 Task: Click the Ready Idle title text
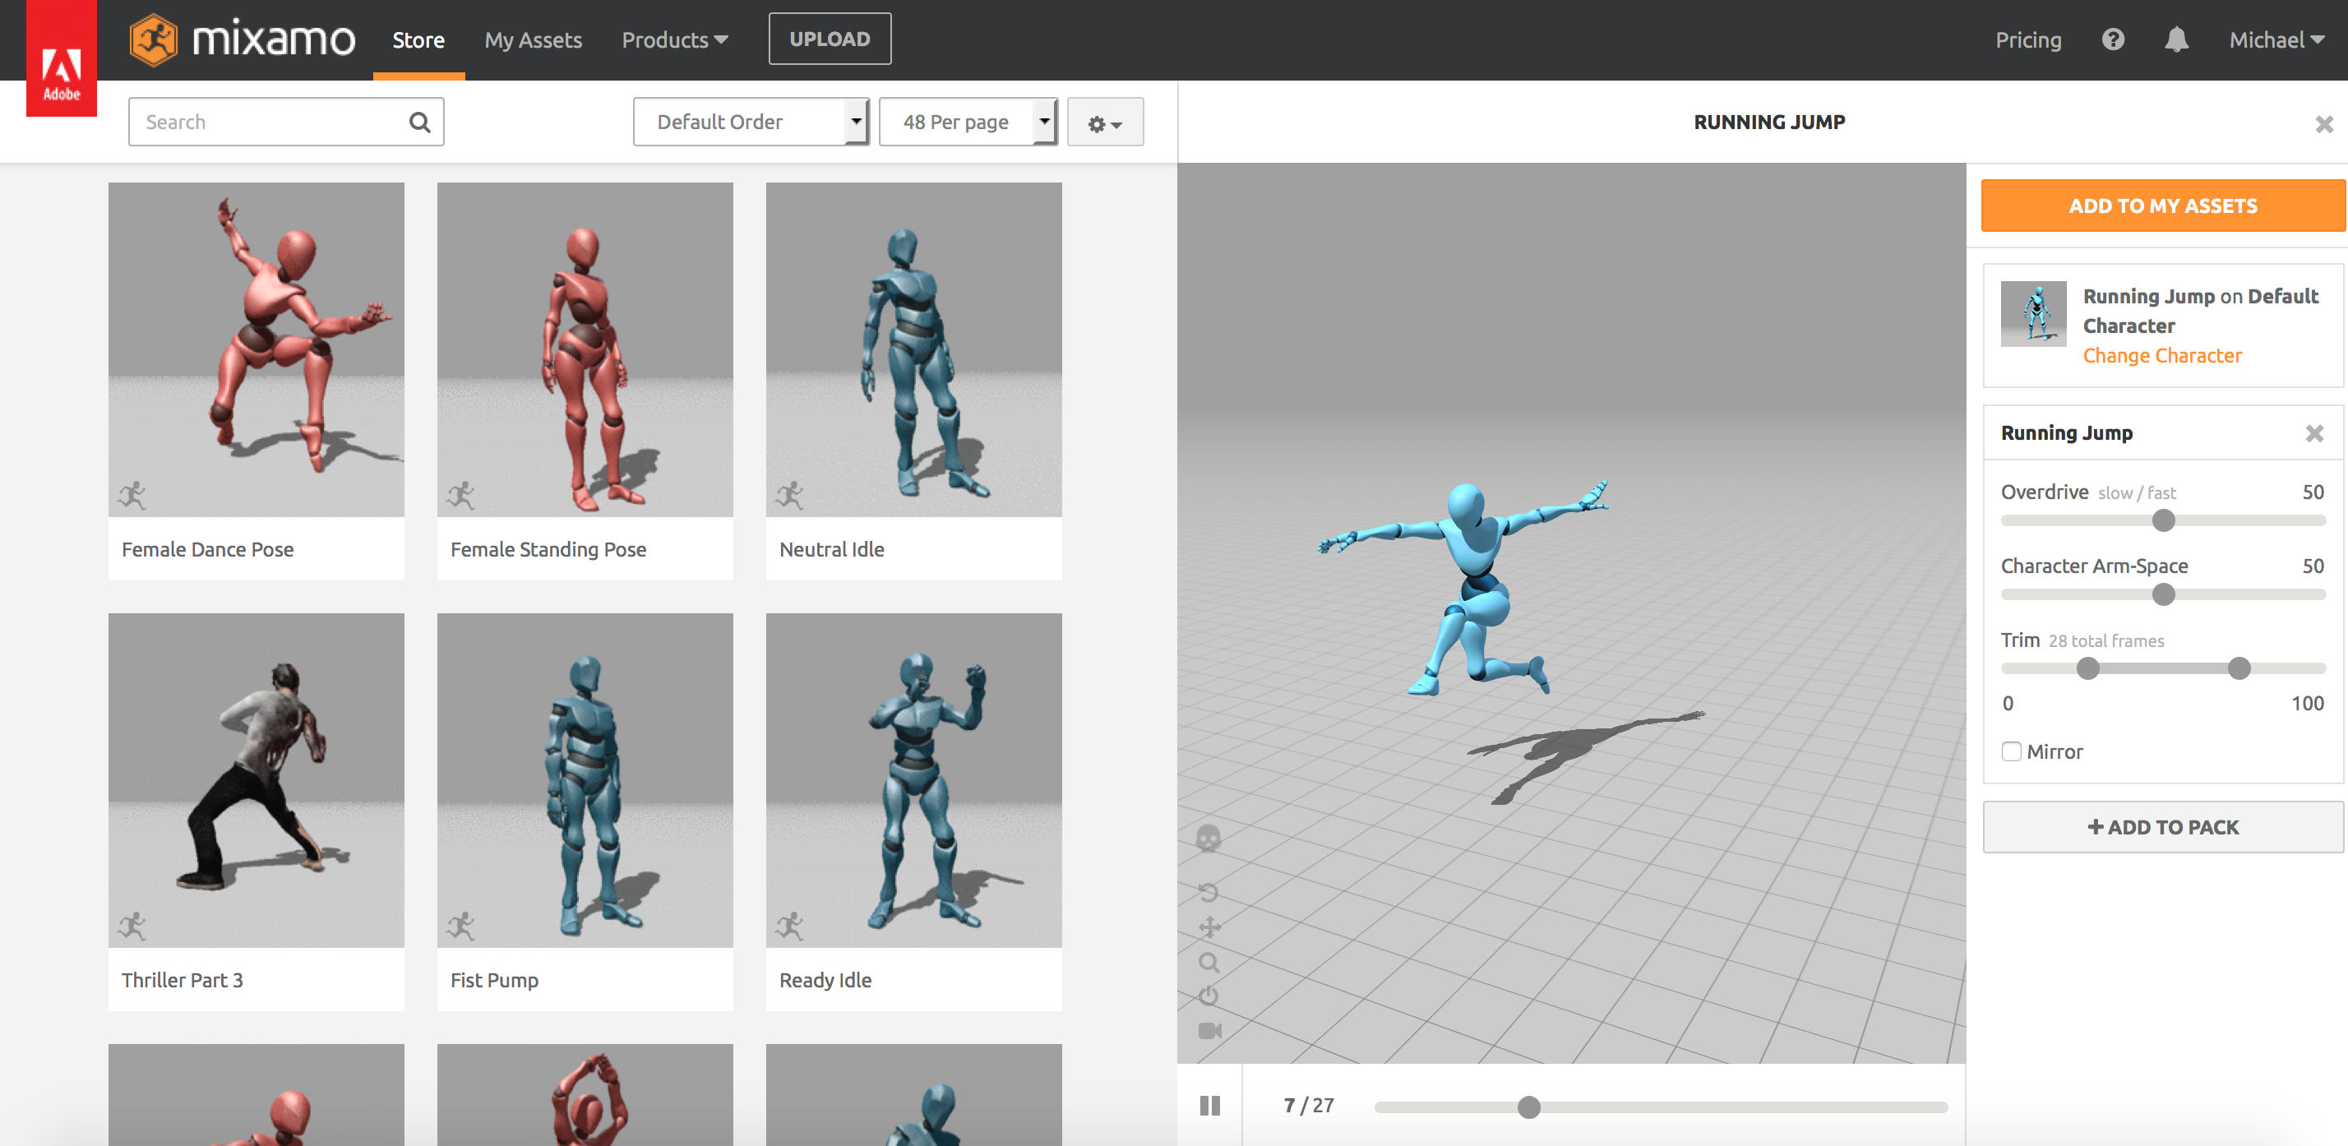point(825,980)
